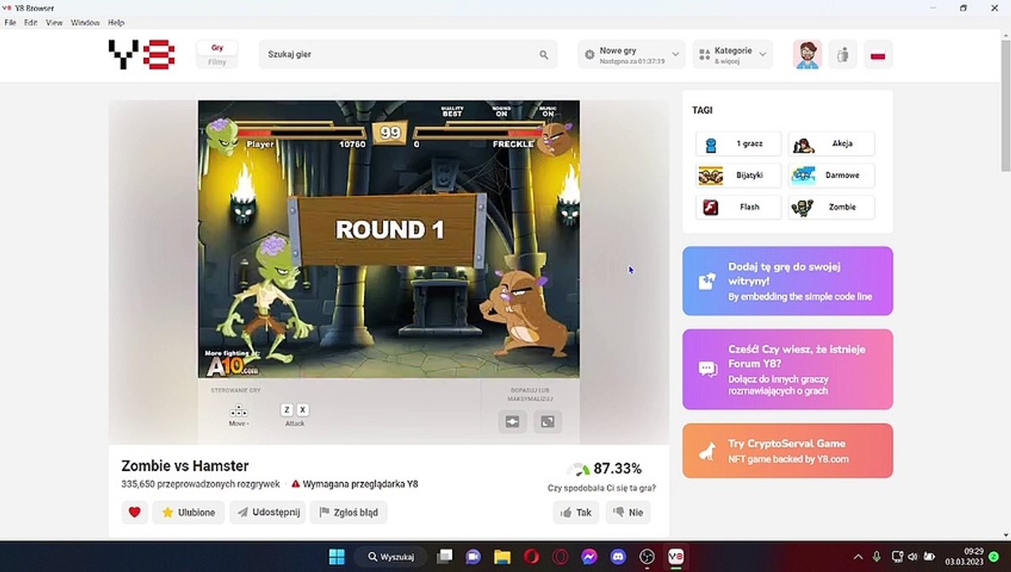1011x572 pixels.
Task: Open the Window menu
Action: click(x=85, y=23)
